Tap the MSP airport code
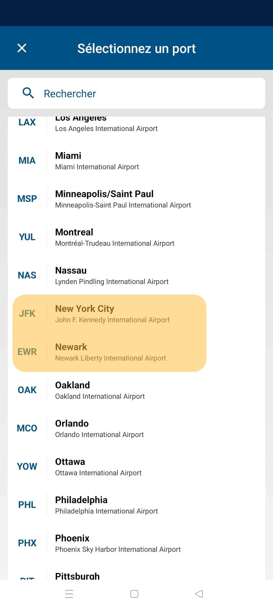The height and width of the screenshot is (608, 273). pyautogui.click(x=27, y=199)
